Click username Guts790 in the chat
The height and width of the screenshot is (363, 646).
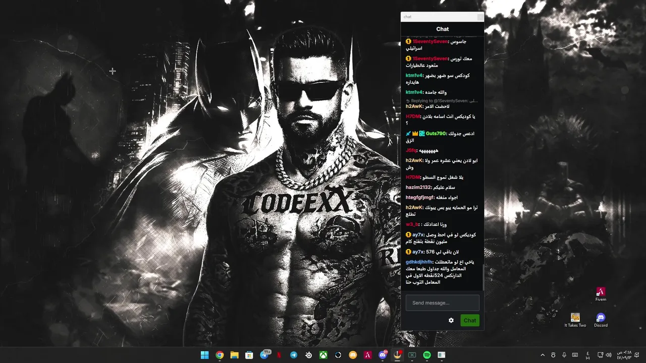pyautogui.click(x=436, y=134)
